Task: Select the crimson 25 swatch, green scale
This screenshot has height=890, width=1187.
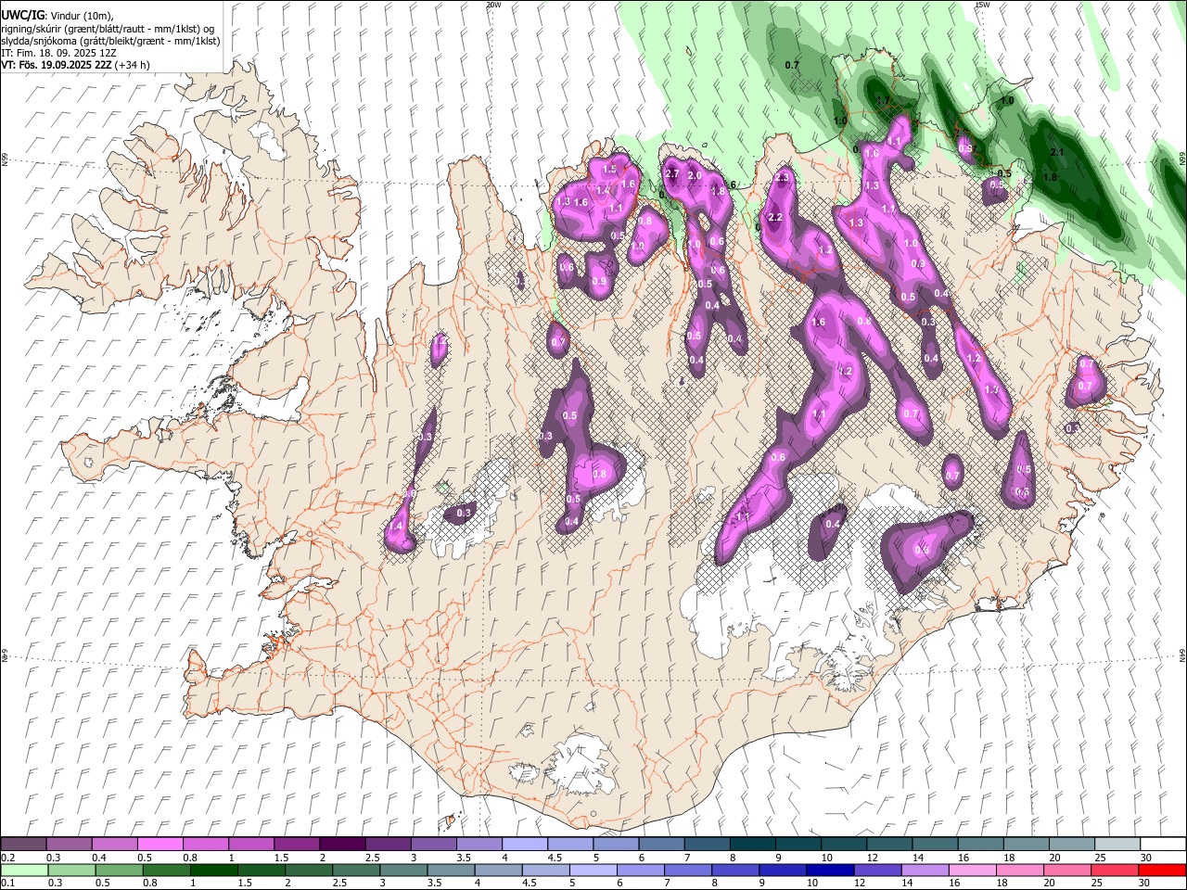Action: (x=1115, y=870)
